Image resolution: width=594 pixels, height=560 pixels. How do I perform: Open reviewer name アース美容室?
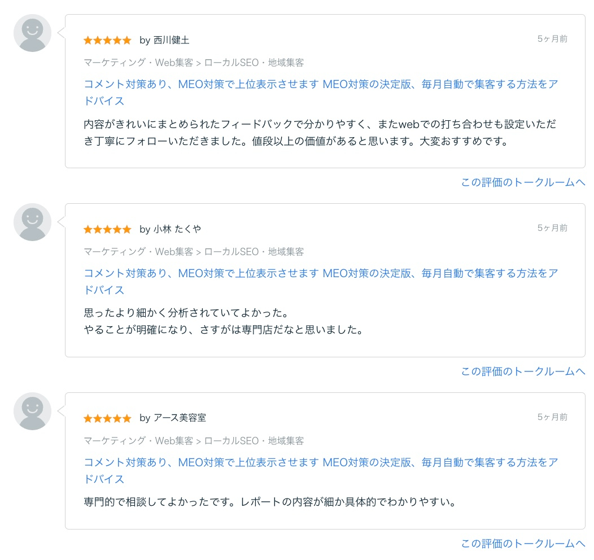pyautogui.click(x=181, y=418)
